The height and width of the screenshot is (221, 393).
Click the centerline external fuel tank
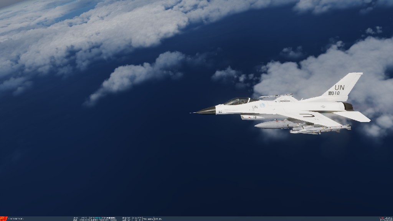(274, 124)
